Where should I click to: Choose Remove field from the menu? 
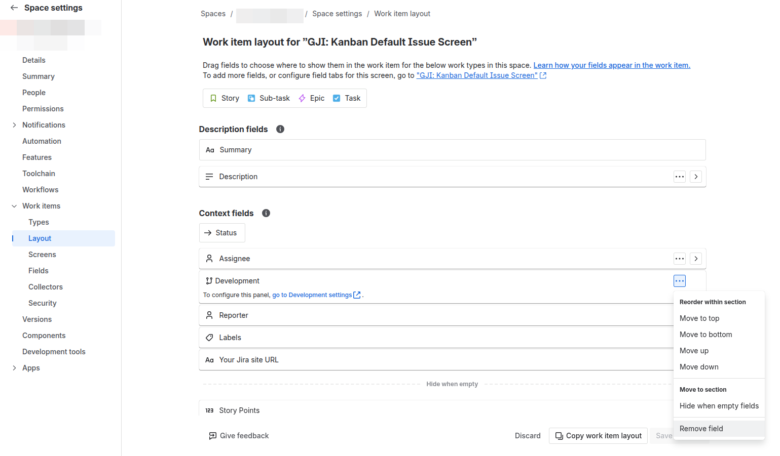pyautogui.click(x=701, y=429)
